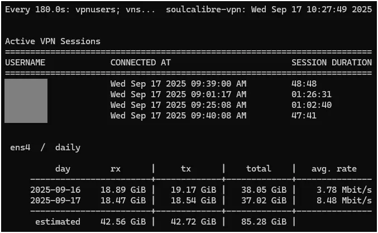This screenshot has height=233, width=378.
Task: Click the avg. rate column header
Action: [x=334, y=169]
